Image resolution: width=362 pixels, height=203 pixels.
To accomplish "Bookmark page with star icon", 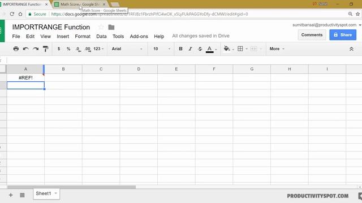I will pos(358,14).
